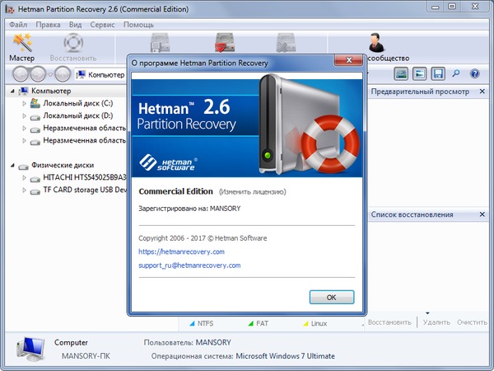The width and height of the screenshot is (494, 371).
Task: Click the support_ru email address link
Action: click(x=189, y=265)
